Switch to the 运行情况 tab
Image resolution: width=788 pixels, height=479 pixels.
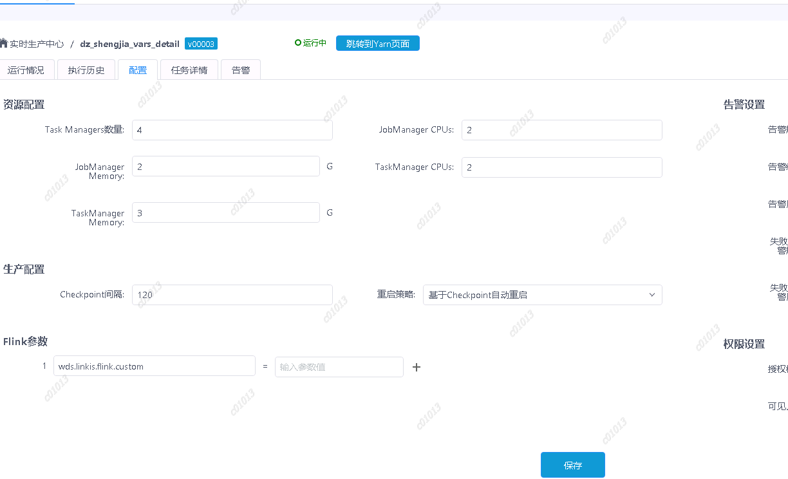tap(26, 70)
